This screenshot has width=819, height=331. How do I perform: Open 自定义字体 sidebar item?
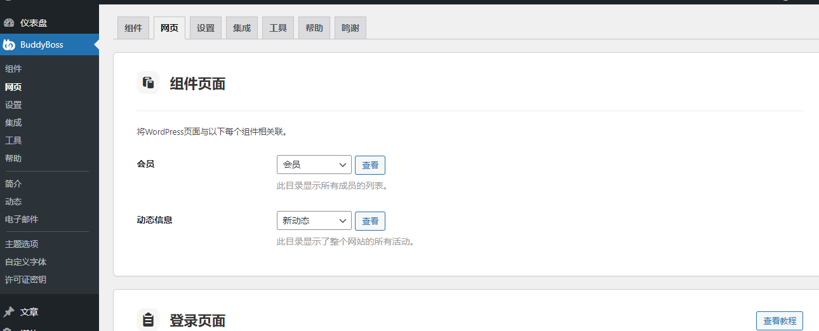tap(25, 262)
